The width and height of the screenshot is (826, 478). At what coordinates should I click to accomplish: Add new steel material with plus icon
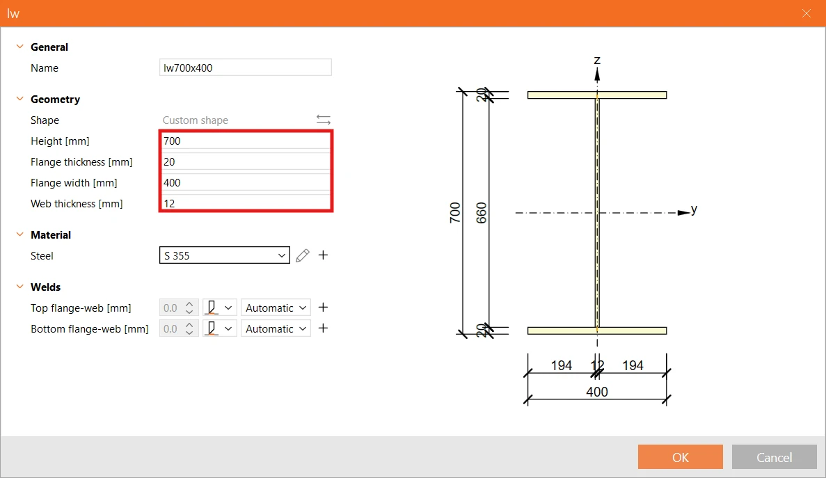point(324,255)
